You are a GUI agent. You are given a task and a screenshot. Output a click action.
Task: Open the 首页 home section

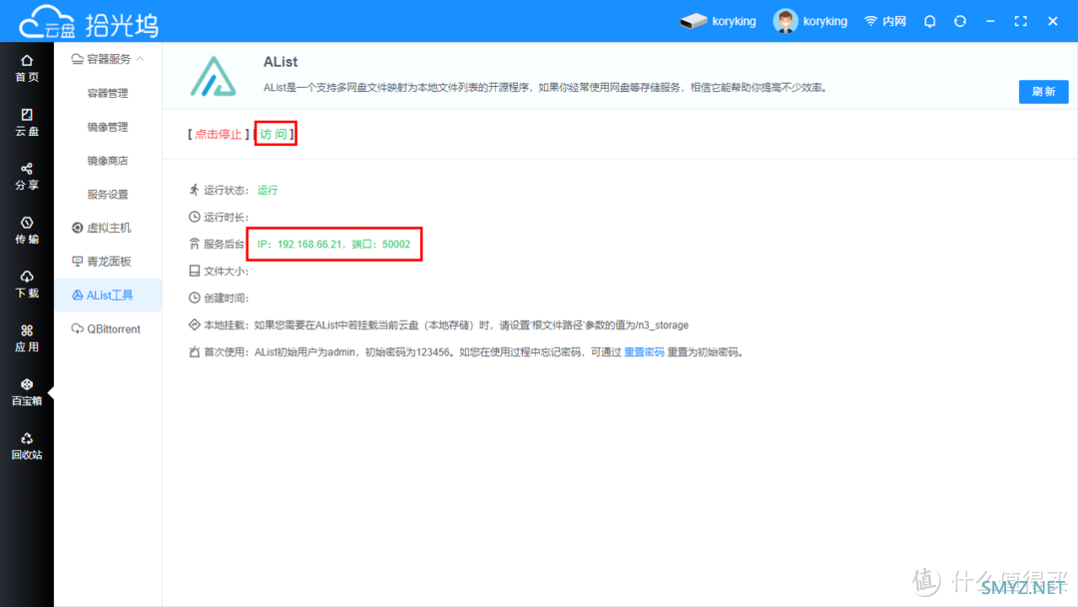[27, 69]
